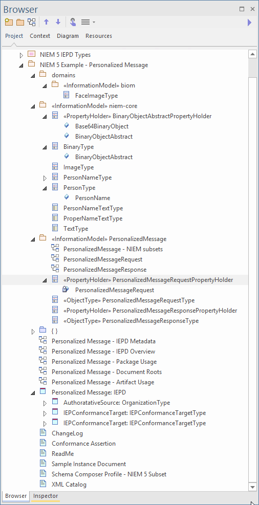Screen dimensions: 259x505
Task: Click the blue play arrow at the toolbar's right end
Action: pyautogui.click(x=249, y=22)
